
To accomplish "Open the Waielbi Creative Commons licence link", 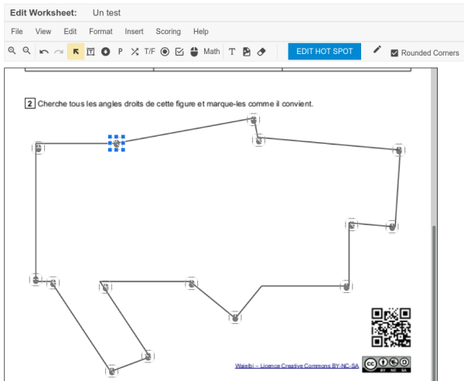I will click(297, 366).
